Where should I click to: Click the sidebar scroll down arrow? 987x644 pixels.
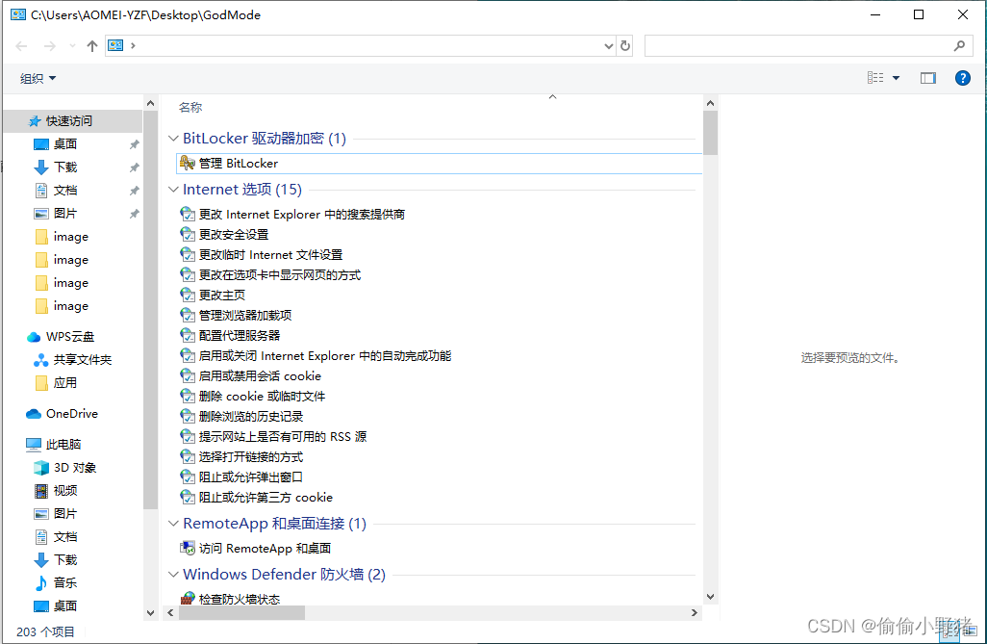coord(150,612)
